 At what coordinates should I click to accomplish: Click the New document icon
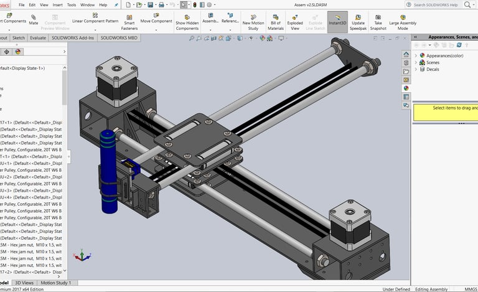128,4
